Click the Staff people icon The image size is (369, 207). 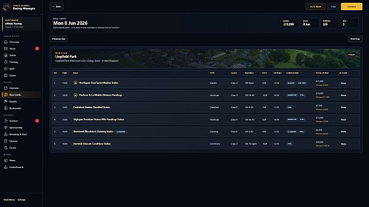tap(6, 69)
